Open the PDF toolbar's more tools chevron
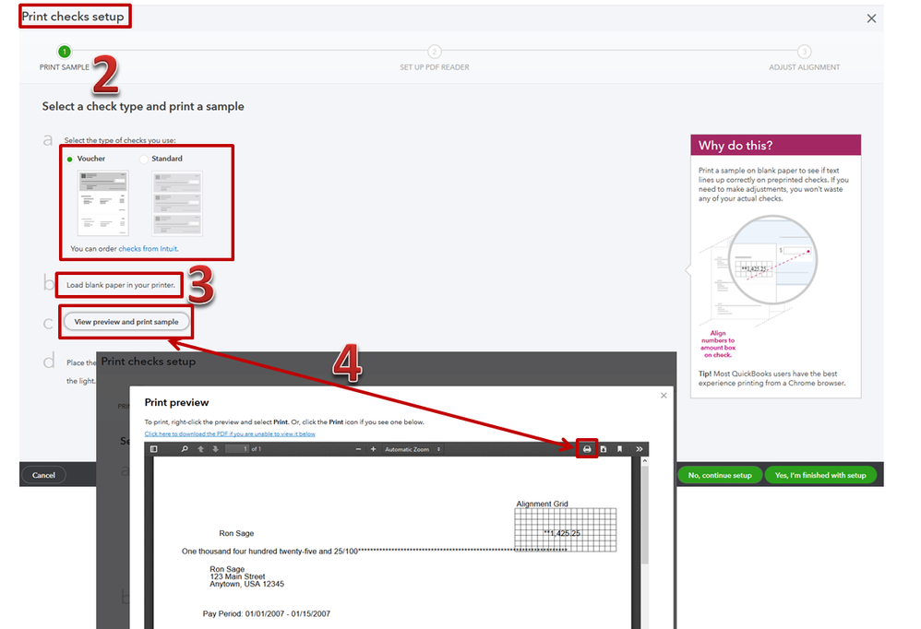 pyautogui.click(x=639, y=449)
